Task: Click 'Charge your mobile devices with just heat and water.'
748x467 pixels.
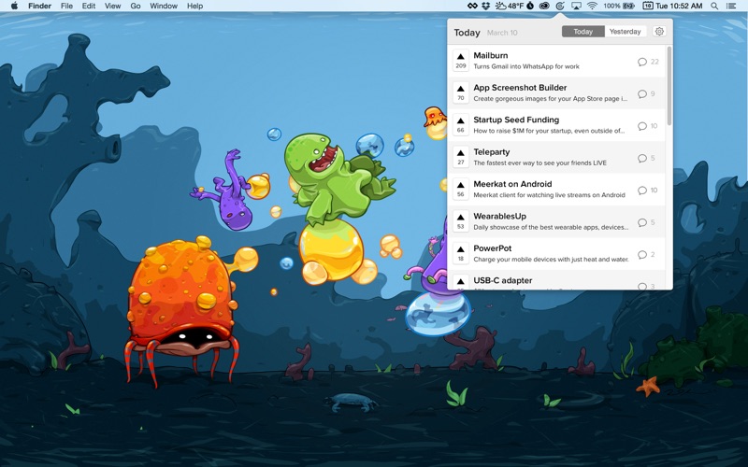Action: point(551,260)
